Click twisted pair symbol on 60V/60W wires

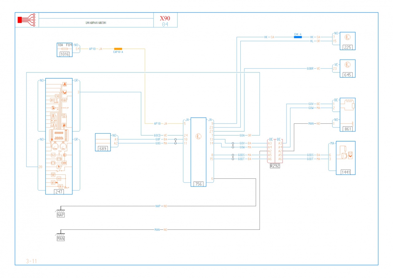tap(232, 145)
